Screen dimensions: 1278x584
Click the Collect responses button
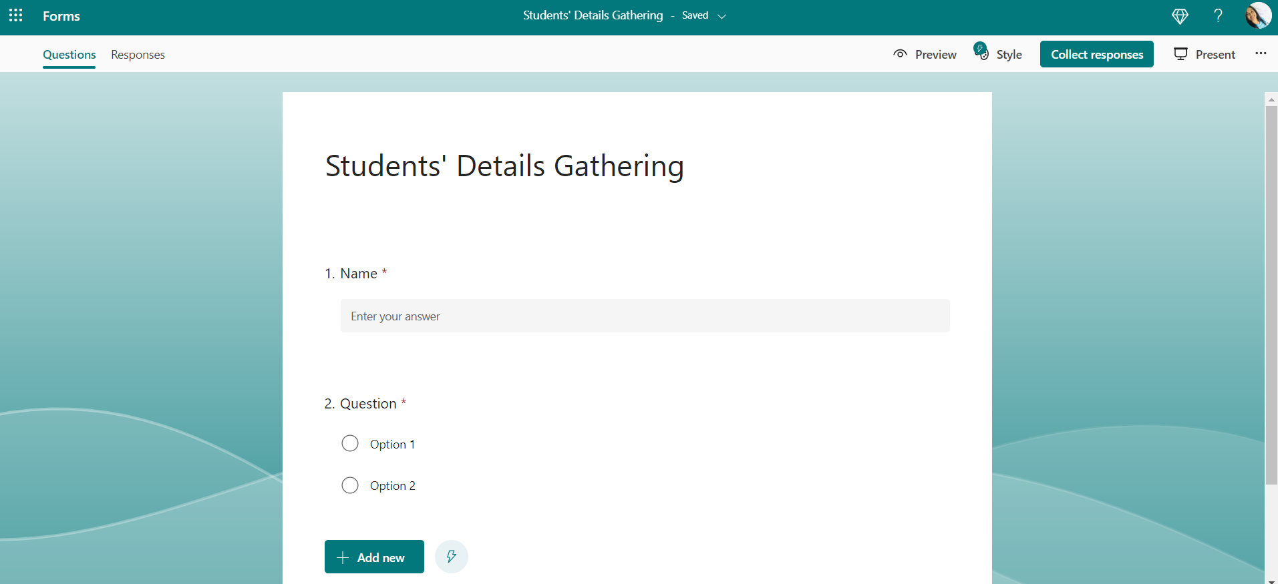coord(1096,54)
